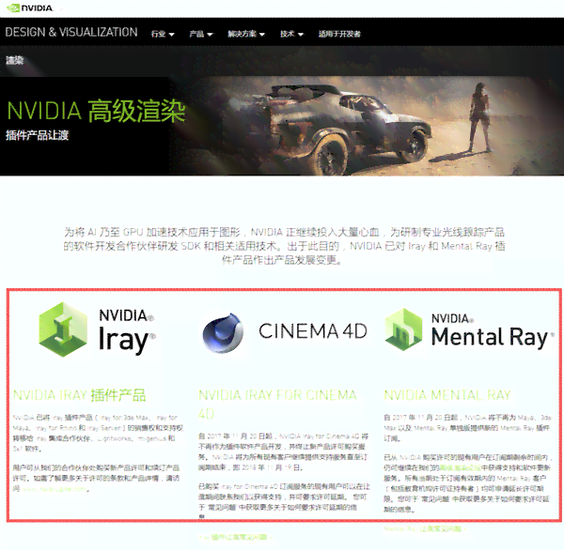Expand the 产品 dropdown menu
This screenshot has width=564, height=550.
pyautogui.click(x=201, y=34)
